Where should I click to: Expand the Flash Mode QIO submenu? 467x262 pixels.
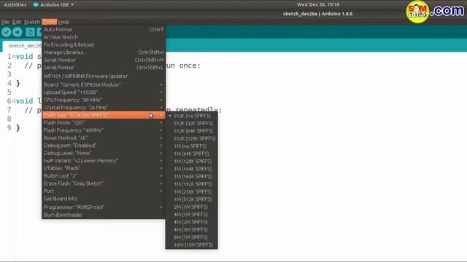pos(104,123)
